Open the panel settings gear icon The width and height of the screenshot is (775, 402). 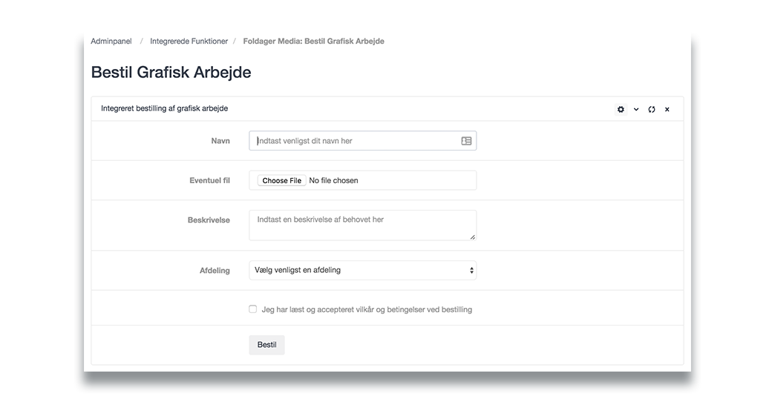(x=621, y=109)
